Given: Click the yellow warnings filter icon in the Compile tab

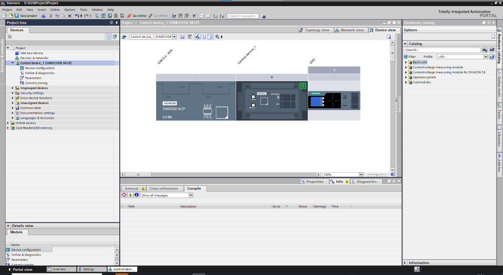Looking at the screenshot, I should (130, 195).
